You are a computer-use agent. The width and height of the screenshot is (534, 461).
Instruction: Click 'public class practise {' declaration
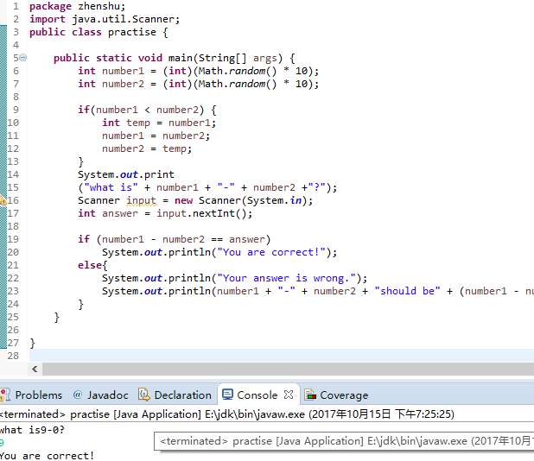(99, 32)
